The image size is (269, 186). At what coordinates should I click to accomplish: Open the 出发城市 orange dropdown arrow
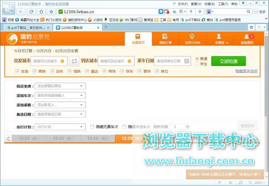click(x=62, y=61)
